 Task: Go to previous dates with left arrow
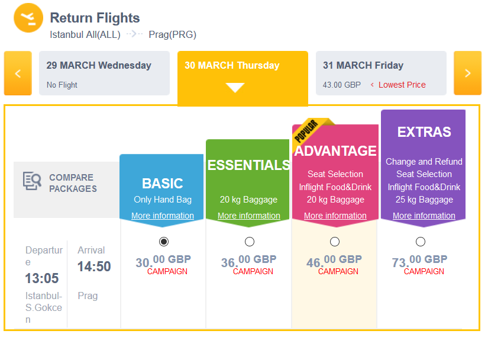(18, 73)
